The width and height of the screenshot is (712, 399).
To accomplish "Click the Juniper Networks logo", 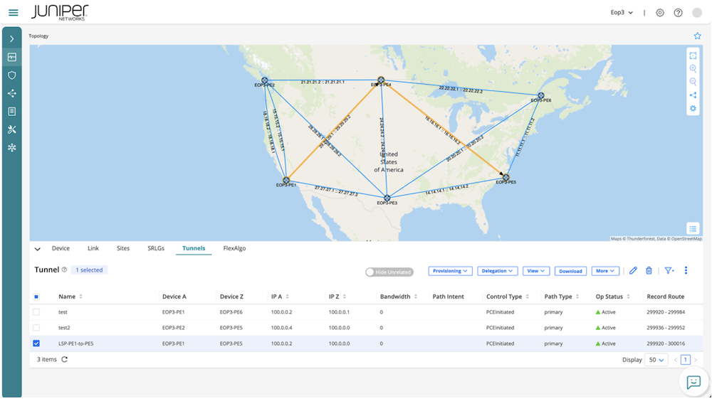I will pyautogui.click(x=60, y=12).
